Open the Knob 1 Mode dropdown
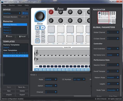 tap(51, 79)
